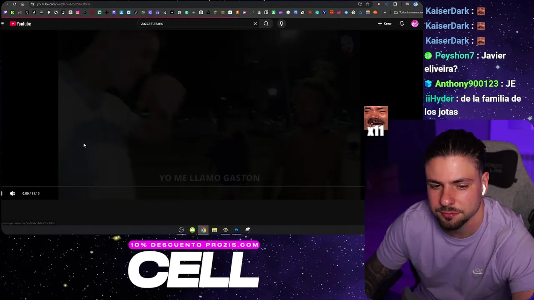Screen dimensions: 534x300
Task: Open YouTube notifications bell
Action: coord(401,24)
